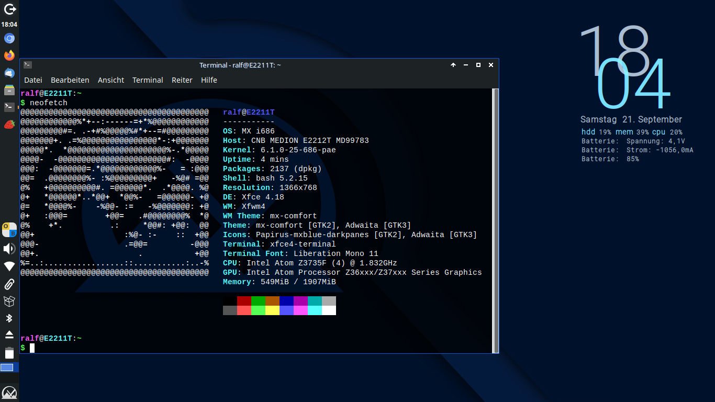Image resolution: width=715 pixels, height=402 pixels.
Task: Open the battery/power manager tray icon
Action: pos(9,353)
